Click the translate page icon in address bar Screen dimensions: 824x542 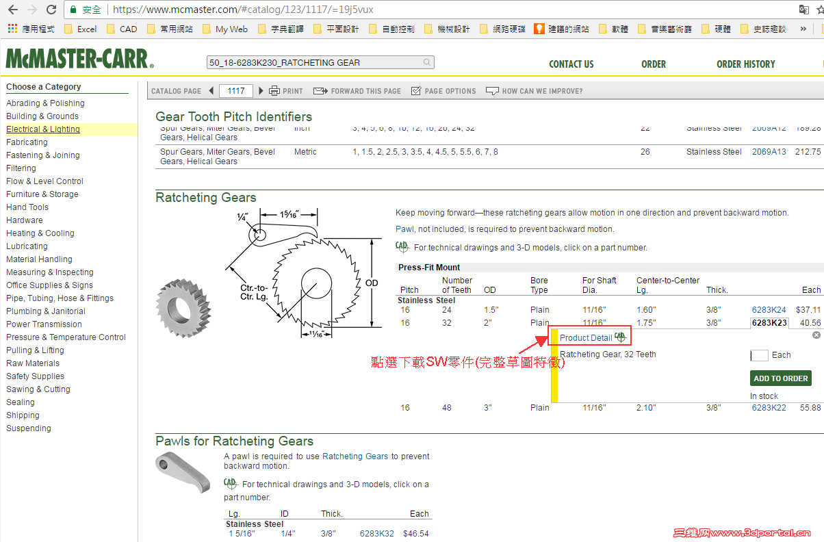804,10
